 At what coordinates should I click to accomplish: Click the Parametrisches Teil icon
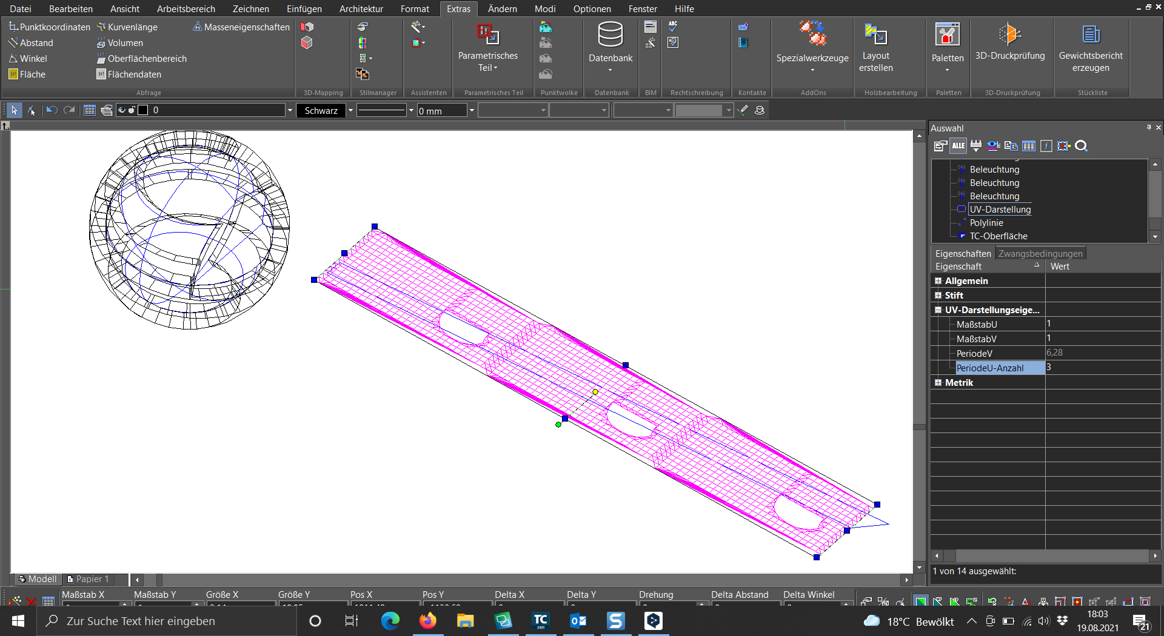pos(487,34)
